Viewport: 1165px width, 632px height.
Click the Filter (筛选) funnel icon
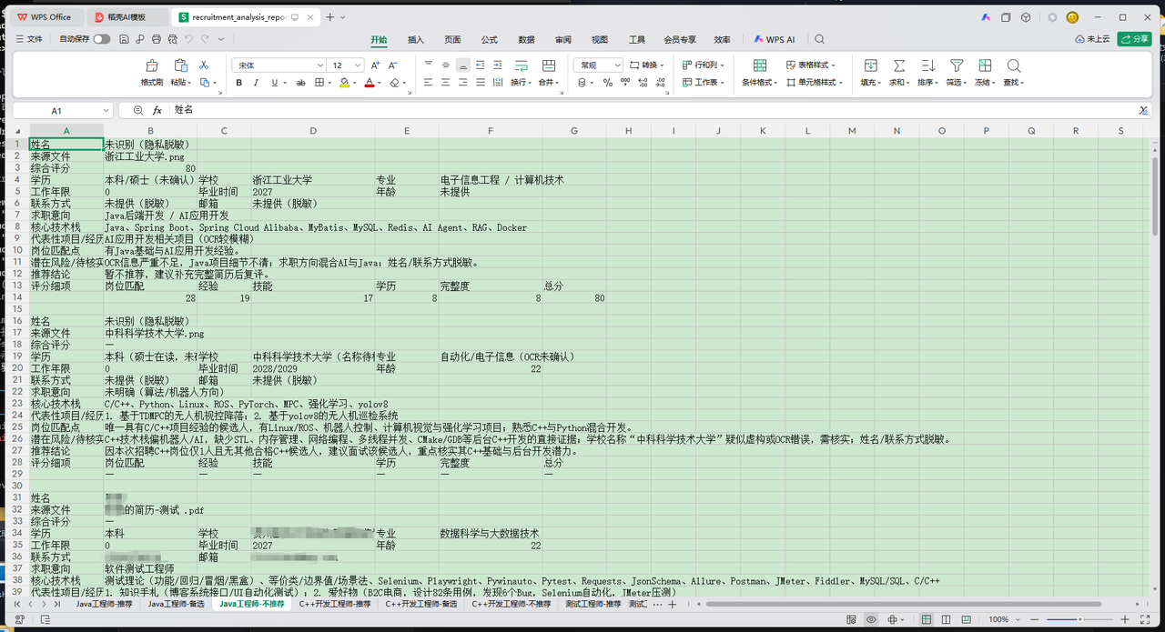click(957, 65)
